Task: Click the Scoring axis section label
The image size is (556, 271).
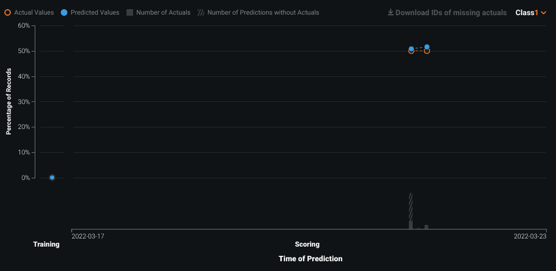Action: (x=307, y=244)
